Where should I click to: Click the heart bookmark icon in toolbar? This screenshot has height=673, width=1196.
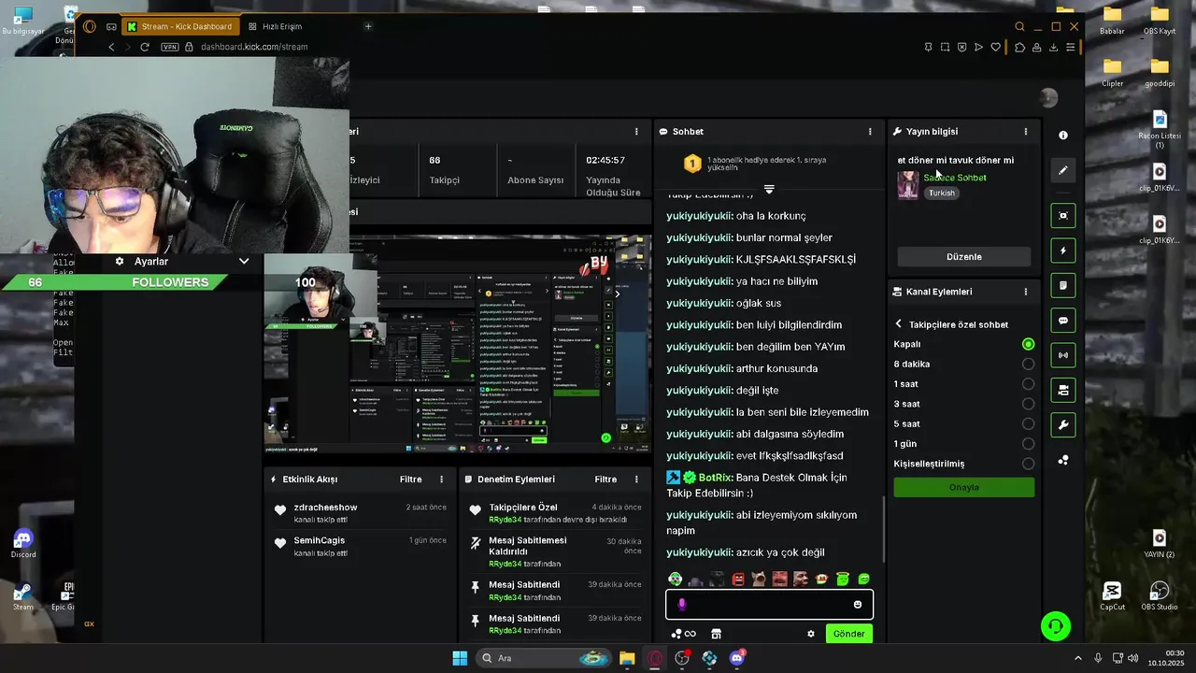[996, 47]
